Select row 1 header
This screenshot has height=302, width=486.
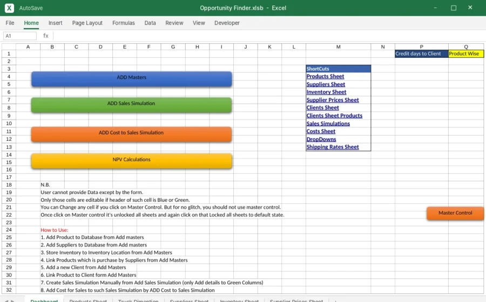9,53
